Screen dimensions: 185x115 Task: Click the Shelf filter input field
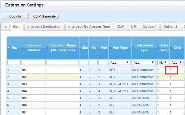tap(84, 62)
